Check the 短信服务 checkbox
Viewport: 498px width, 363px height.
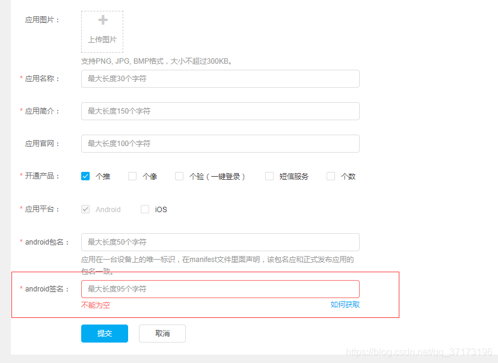pos(269,176)
